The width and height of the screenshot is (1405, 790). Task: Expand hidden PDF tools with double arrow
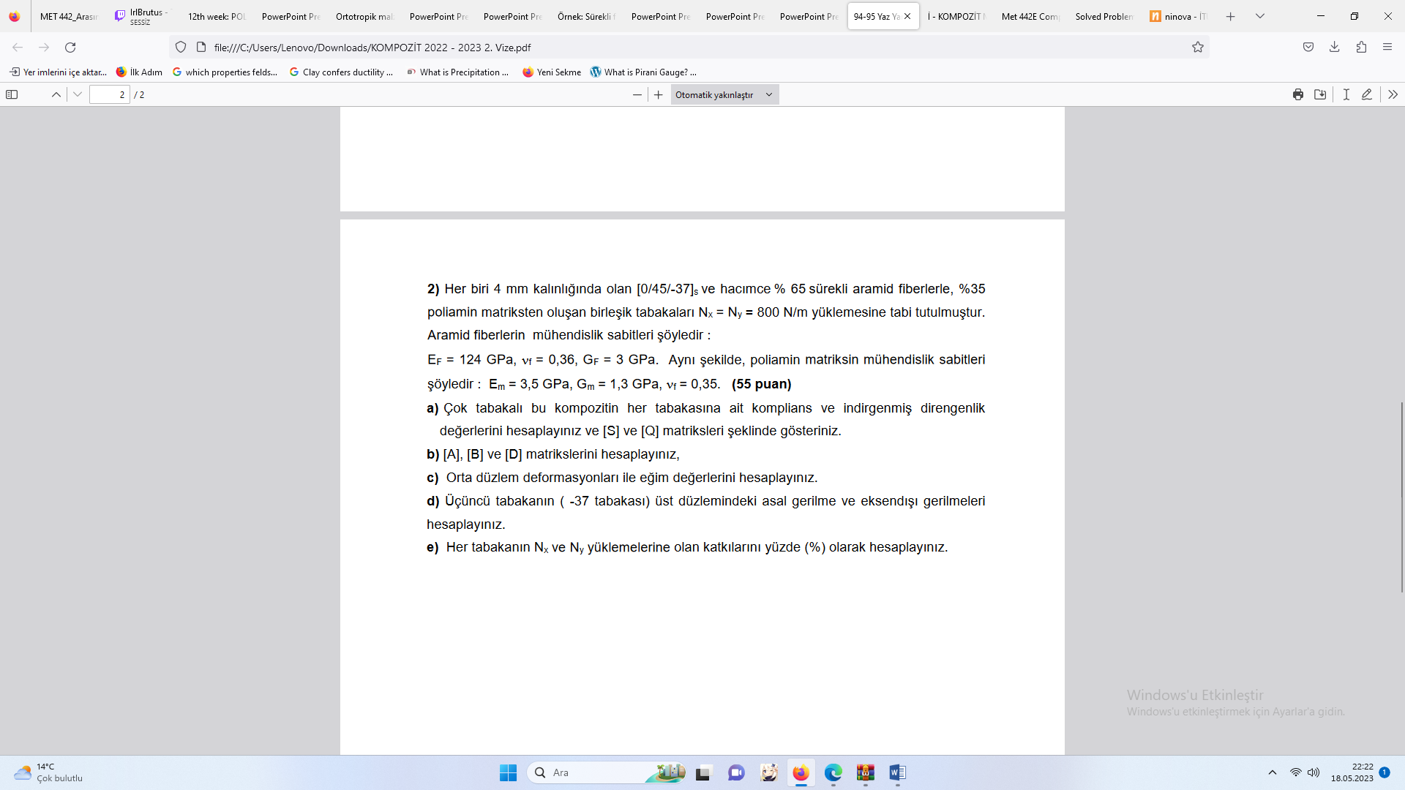point(1393,94)
